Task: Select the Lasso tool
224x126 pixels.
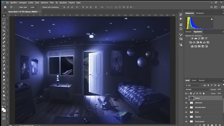Action: [4, 23]
